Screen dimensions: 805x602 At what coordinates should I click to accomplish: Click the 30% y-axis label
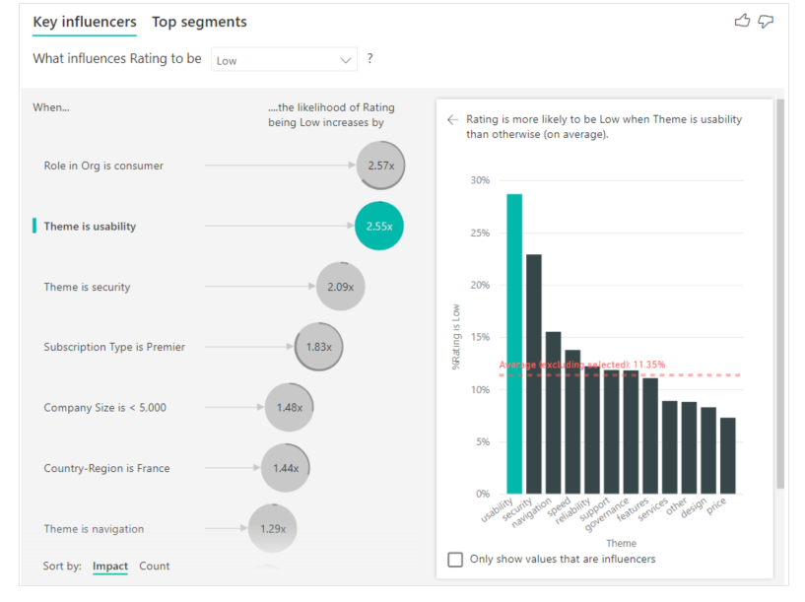tap(480, 180)
